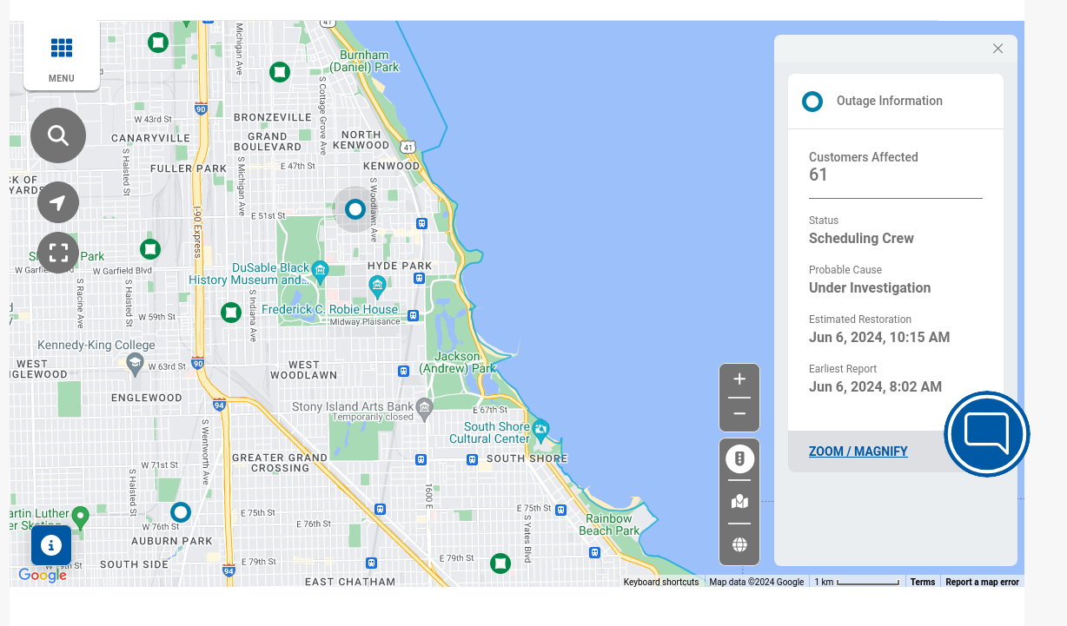Open the MENU grid button
The image size is (1067, 626).
(x=62, y=56)
